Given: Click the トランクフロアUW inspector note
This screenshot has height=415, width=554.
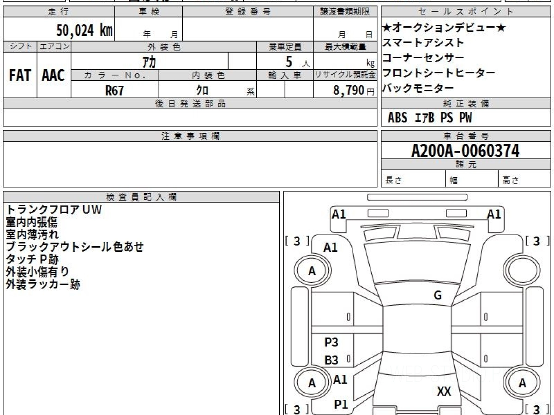Looking at the screenshot, I should tap(54, 210).
